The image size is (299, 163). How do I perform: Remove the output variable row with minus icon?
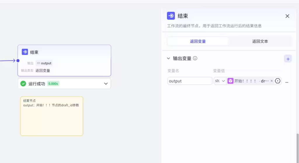click(287, 83)
